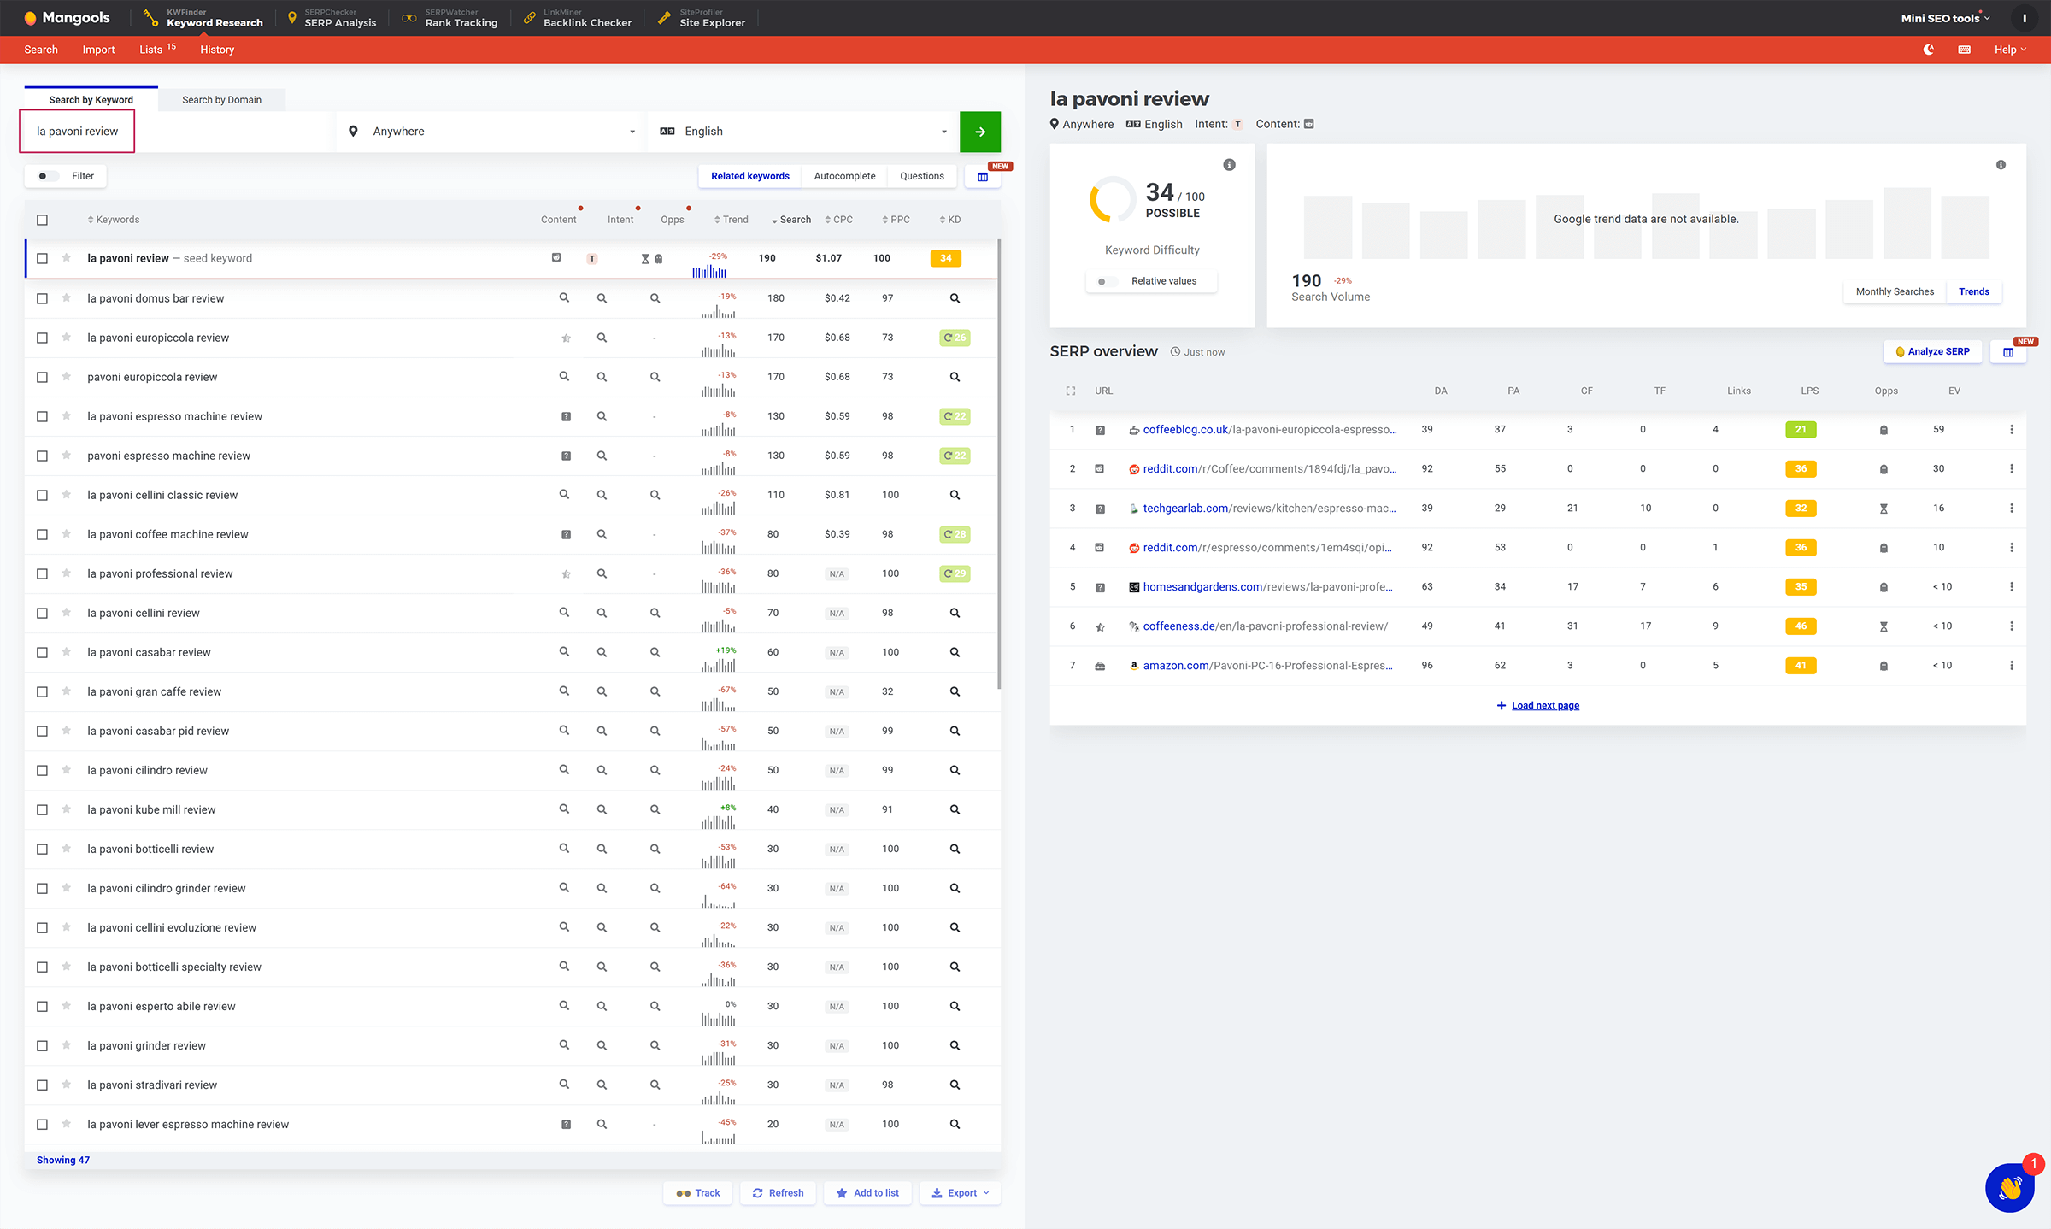2051x1229 pixels.
Task: Open SERP Analysis tool
Action: [x=332, y=18]
